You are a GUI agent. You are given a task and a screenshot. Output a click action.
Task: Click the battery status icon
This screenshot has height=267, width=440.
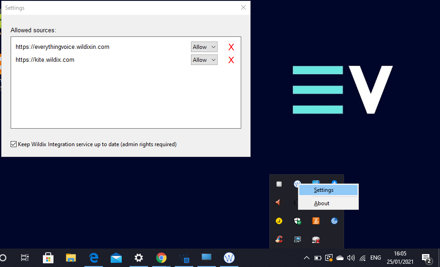point(318,258)
